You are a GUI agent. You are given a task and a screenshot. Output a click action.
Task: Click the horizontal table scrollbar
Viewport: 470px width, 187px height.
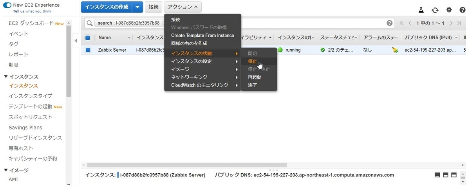[x=186, y=165]
